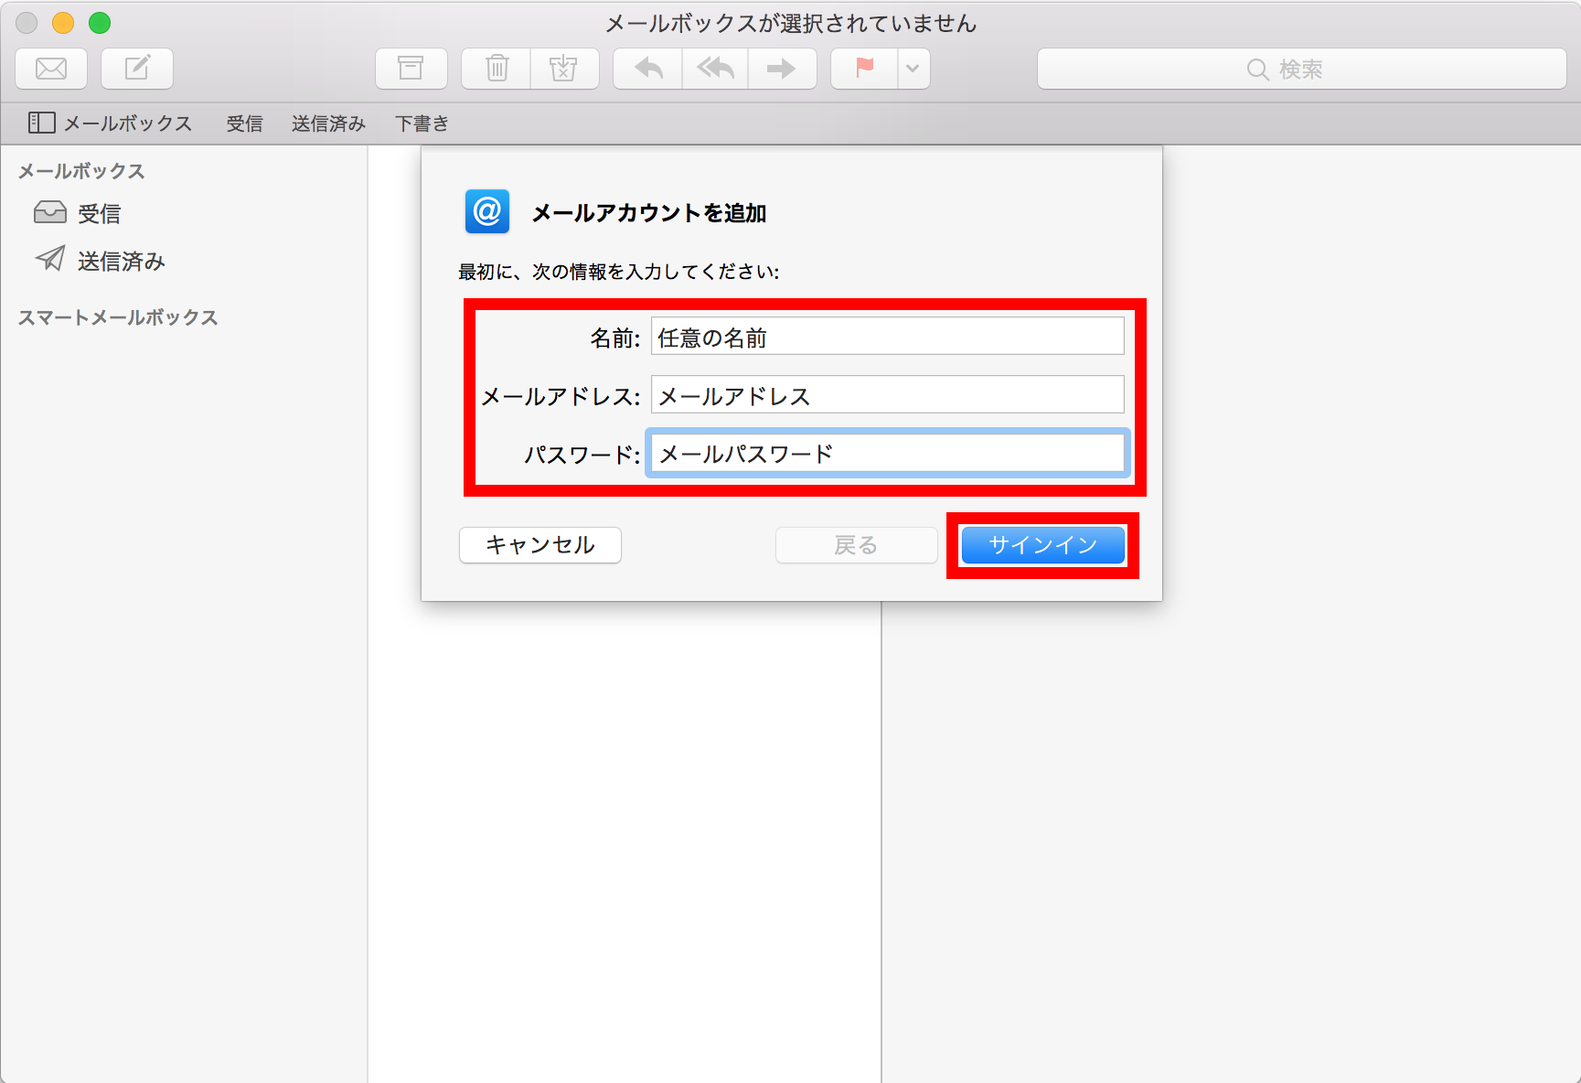Select 下書き in the favorites bar
The height and width of the screenshot is (1083, 1581).
(422, 123)
